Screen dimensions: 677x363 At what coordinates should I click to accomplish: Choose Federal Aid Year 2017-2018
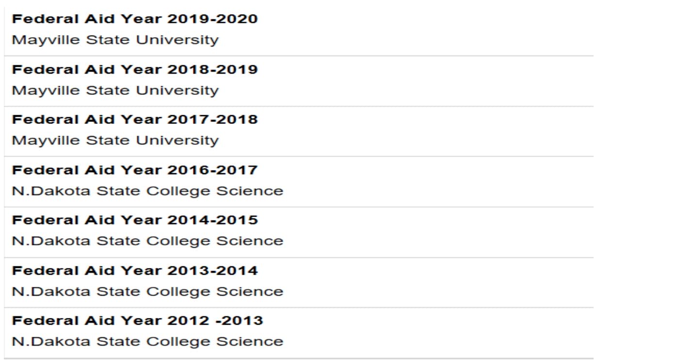[134, 120]
